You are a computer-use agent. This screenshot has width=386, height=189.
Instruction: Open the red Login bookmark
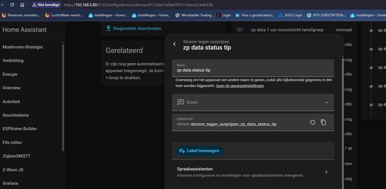click(223, 15)
